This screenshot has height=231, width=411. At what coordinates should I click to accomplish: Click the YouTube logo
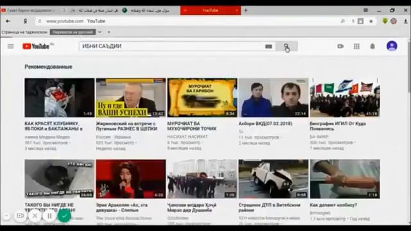tap(36, 46)
